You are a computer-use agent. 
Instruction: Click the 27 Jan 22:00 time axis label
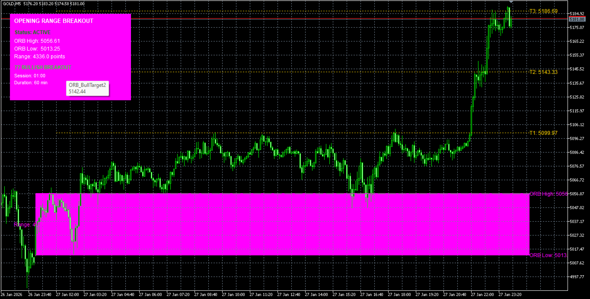tap(482, 294)
